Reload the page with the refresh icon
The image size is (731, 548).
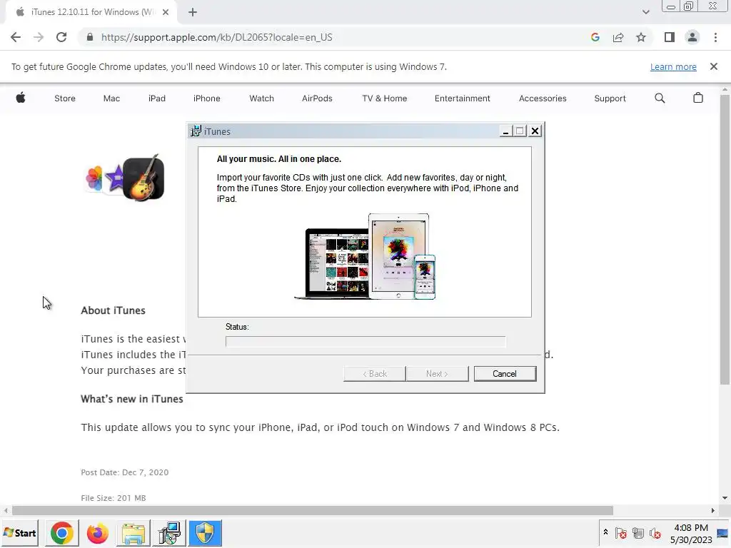[x=61, y=37]
